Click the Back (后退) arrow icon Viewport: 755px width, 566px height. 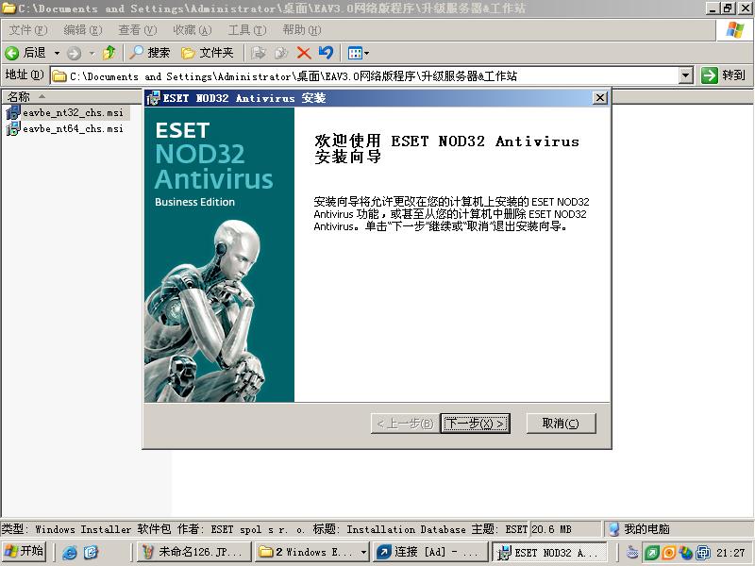(x=13, y=53)
